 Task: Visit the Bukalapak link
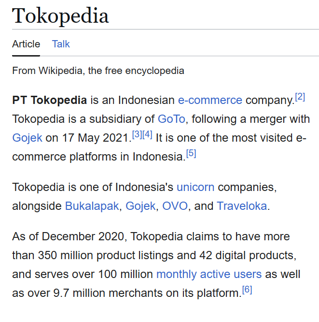tap(92, 206)
